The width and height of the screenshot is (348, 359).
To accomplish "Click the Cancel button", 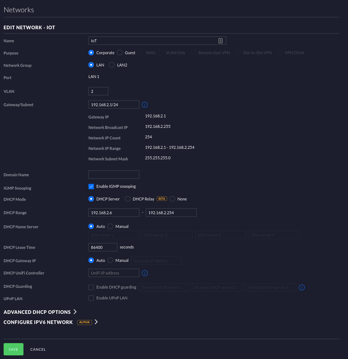I will (38, 349).
